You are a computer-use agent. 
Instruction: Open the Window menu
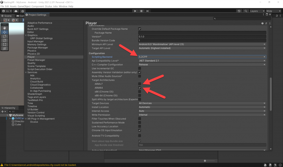point(63,6)
